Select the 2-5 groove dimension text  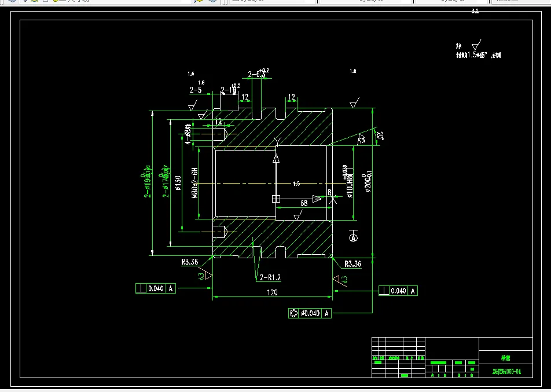click(x=196, y=90)
